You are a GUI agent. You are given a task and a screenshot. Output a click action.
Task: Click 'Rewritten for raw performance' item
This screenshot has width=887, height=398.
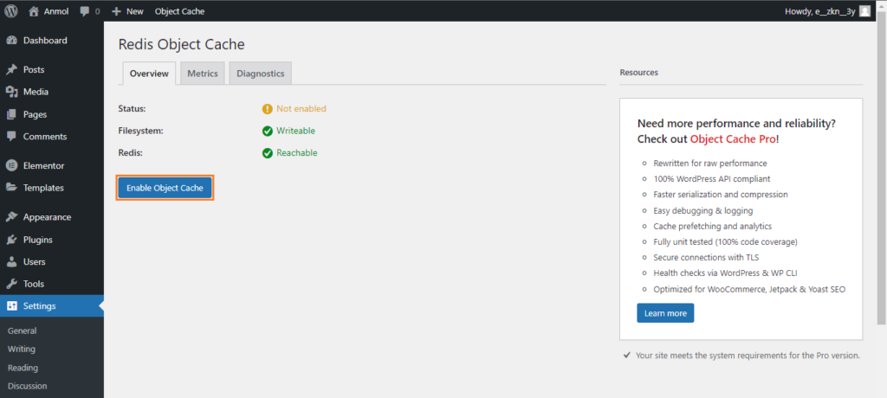tap(710, 164)
